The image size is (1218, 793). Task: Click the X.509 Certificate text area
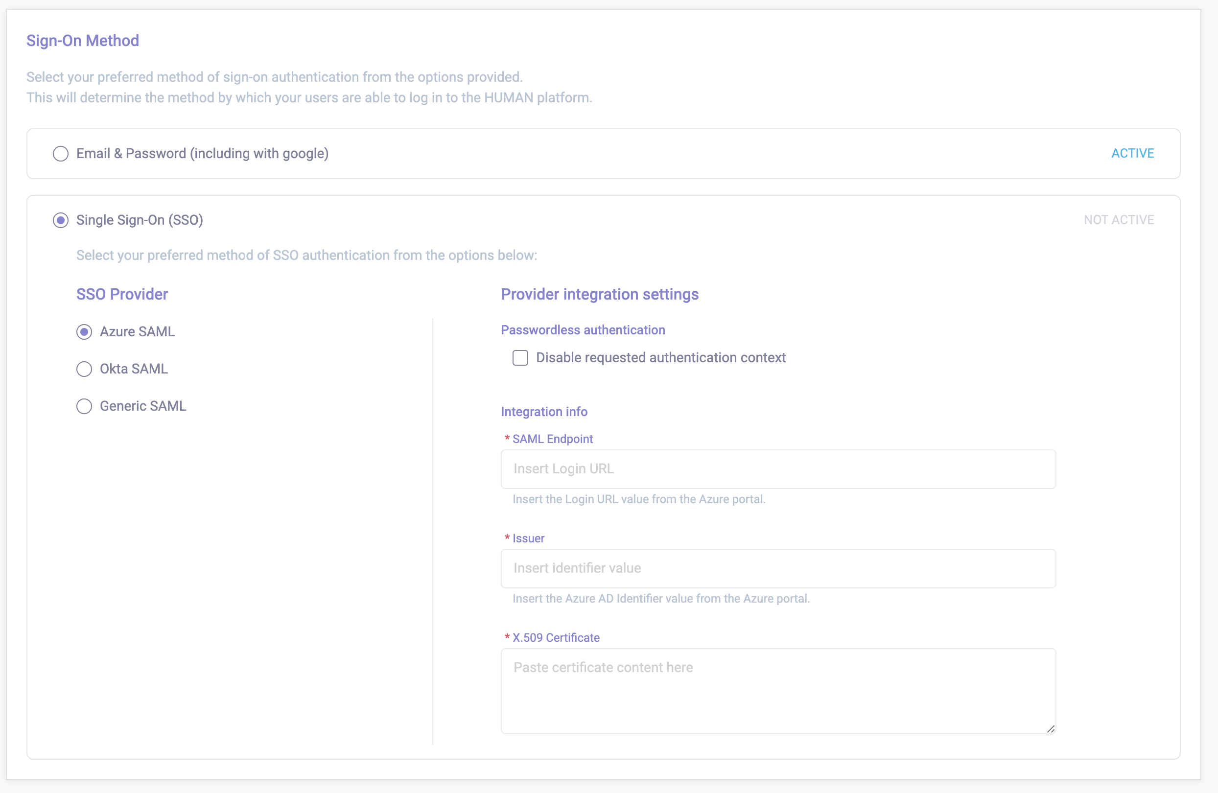778,691
